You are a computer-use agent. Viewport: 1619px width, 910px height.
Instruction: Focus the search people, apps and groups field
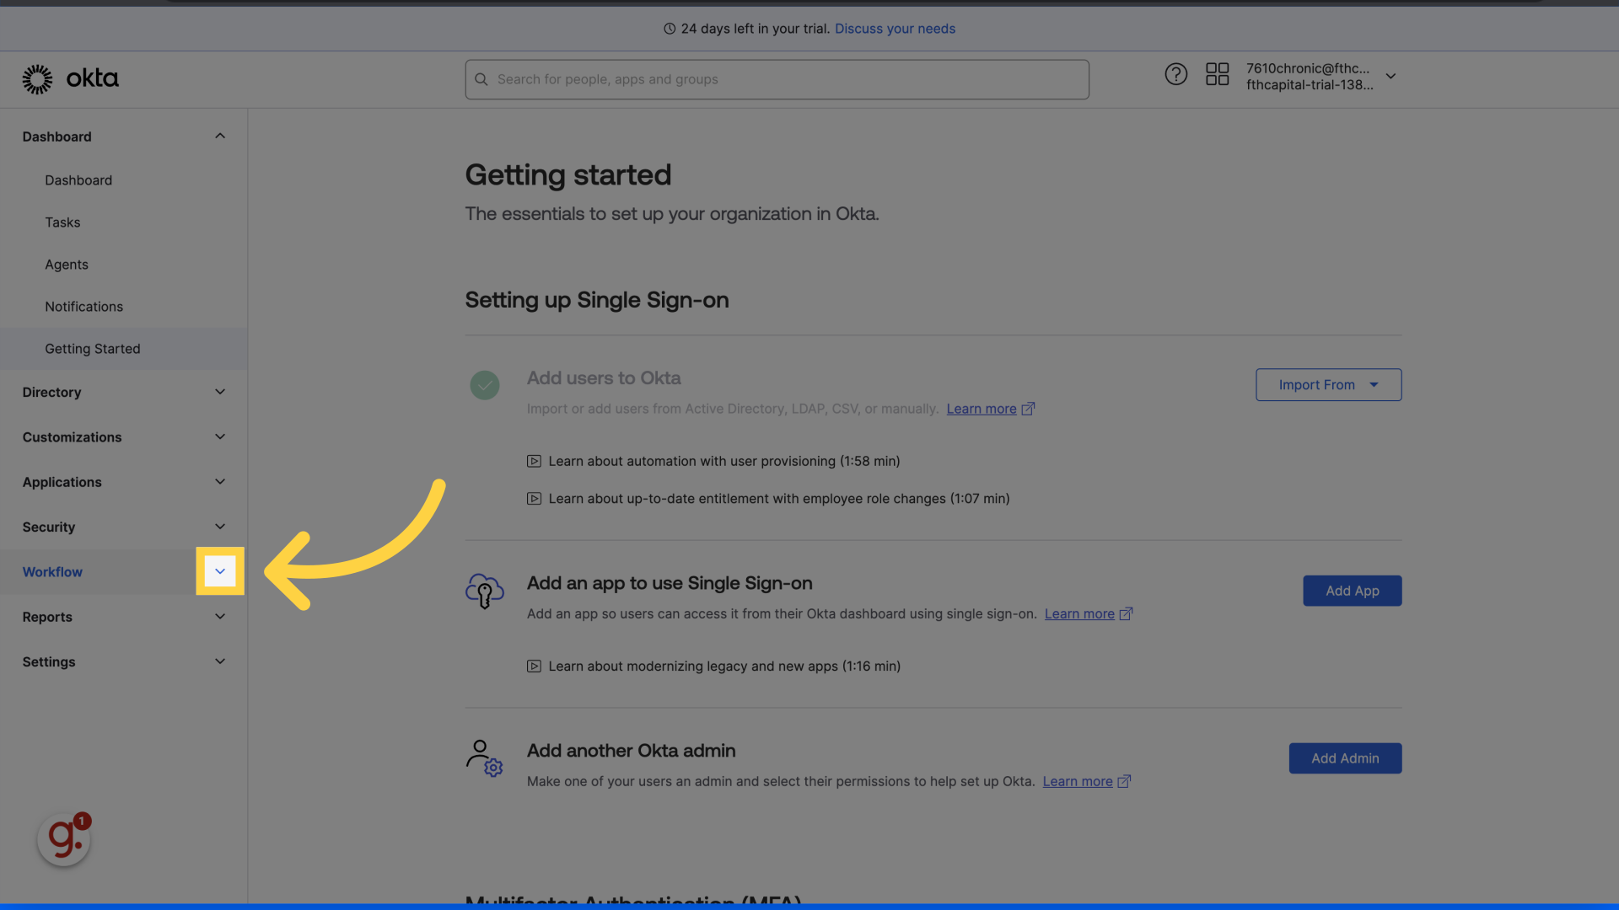click(x=777, y=79)
